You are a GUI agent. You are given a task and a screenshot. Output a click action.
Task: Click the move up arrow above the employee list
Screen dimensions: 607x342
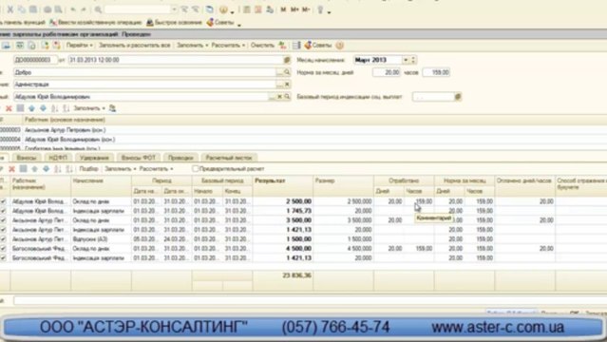click(31, 108)
